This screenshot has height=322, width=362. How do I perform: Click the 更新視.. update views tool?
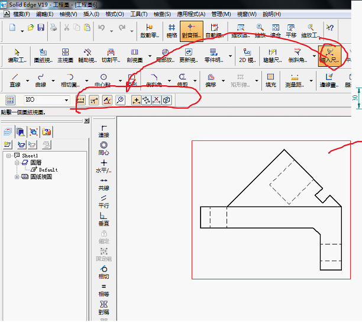189,56
